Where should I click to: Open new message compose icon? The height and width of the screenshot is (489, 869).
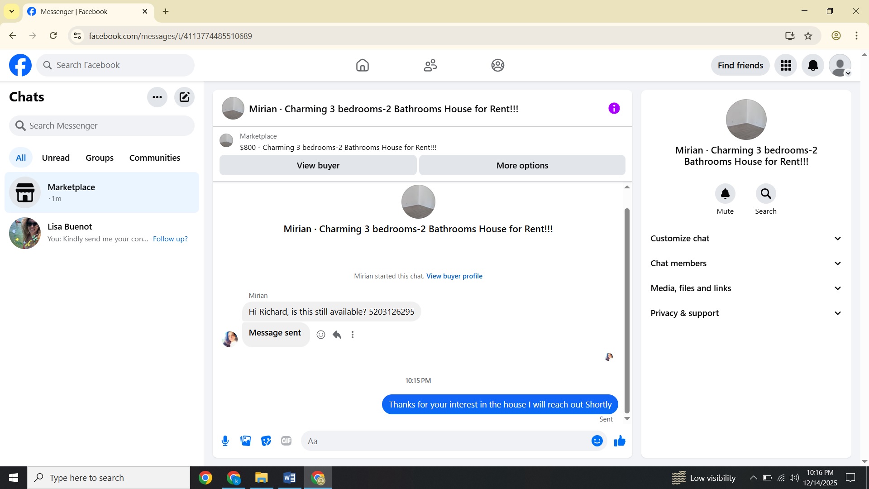click(x=184, y=97)
